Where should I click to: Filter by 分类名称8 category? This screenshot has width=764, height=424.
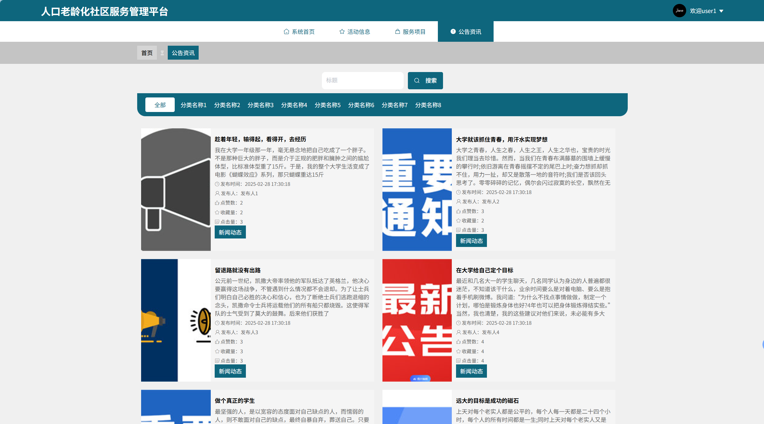[428, 105]
